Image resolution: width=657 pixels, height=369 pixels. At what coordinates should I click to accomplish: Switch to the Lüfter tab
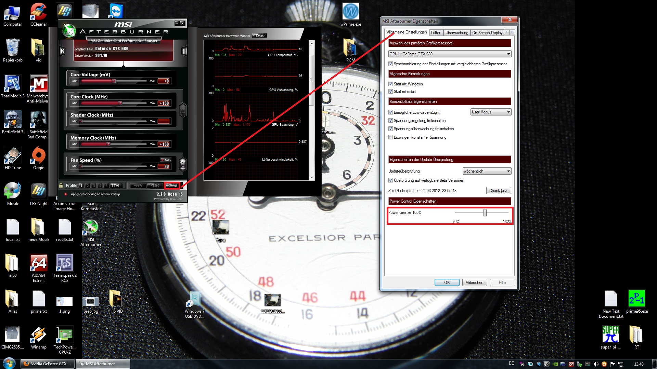436,33
